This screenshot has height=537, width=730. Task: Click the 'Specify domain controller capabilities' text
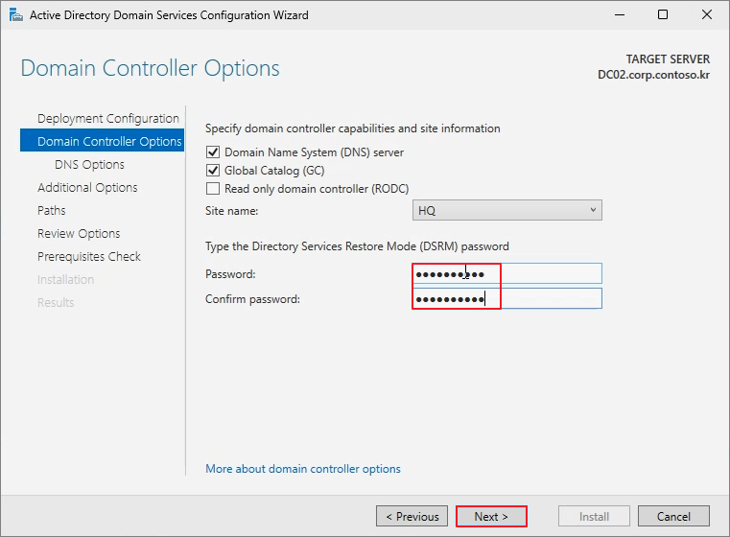353,128
